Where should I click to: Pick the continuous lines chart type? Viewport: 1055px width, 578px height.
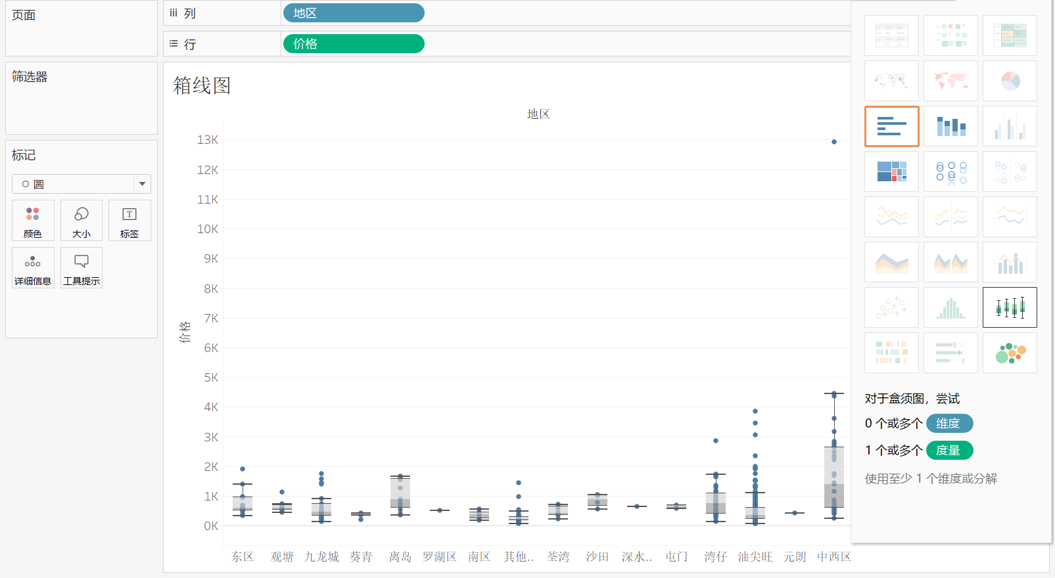click(x=891, y=217)
